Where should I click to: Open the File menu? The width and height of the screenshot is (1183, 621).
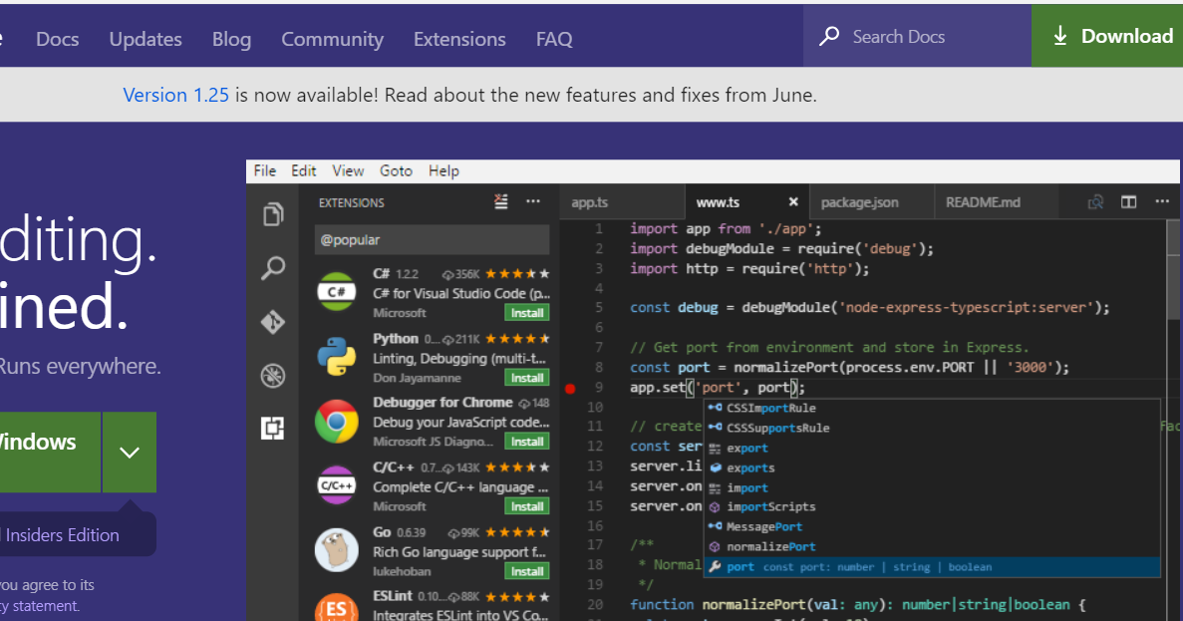click(265, 171)
